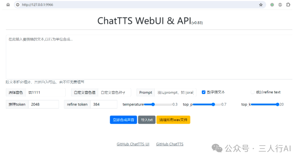Click the browser home icon
This screenshot has height=160, width=300.
(x=8, y=5)
